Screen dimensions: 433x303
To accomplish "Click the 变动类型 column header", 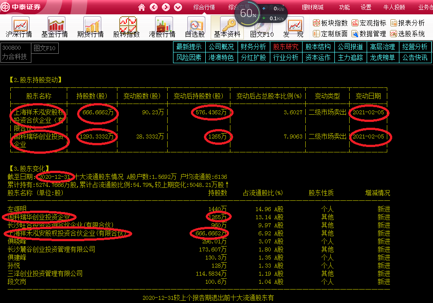I will point(328,96).
